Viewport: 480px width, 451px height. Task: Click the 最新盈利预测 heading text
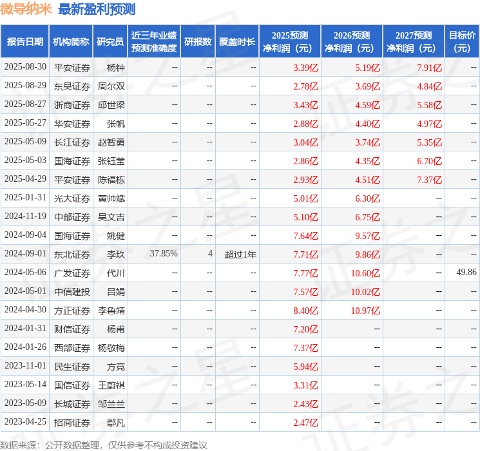click(97, 9)
